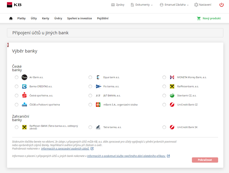Select the Sberbank CZ radio button
Image resolution: width=229 pixels, height=173 pixels.
164,95
